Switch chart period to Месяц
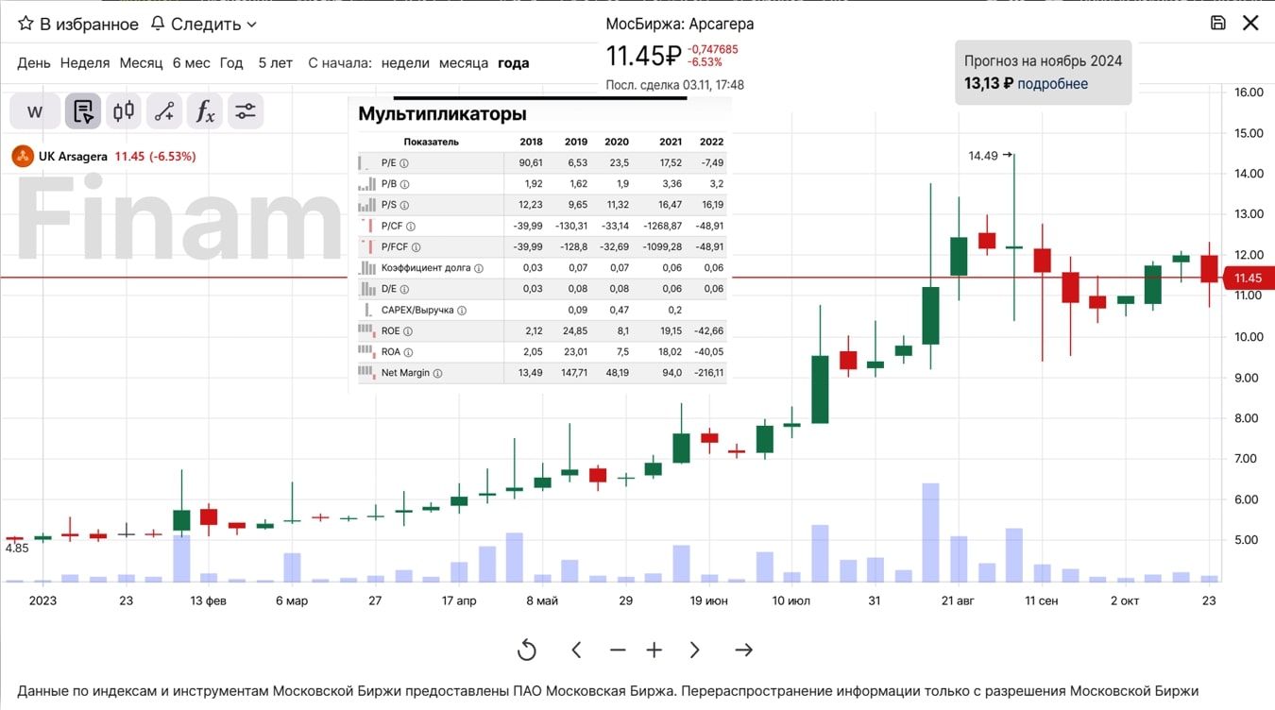The height and width of the screenshot is (710, 1275). coord(141,63)
